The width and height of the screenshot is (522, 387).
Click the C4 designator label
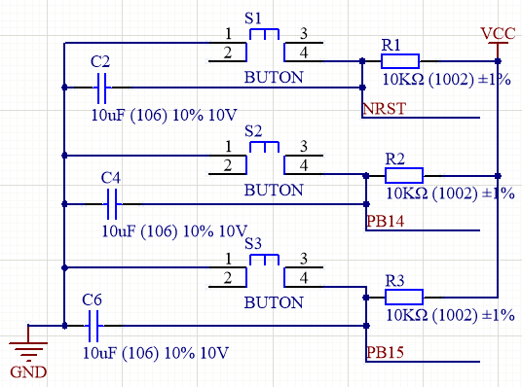coord(110,178)
